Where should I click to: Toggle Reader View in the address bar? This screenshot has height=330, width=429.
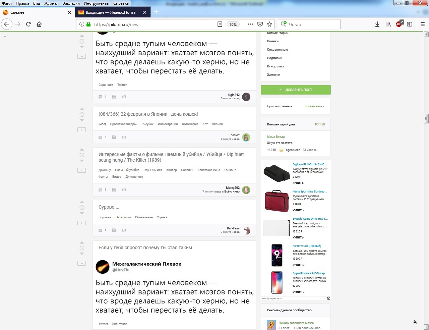pos(220,24)
